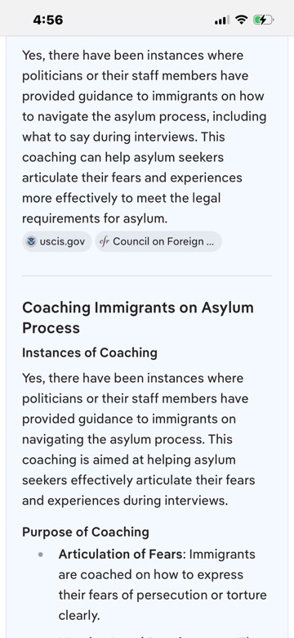Tap the cfr logo icon
The width and height of the screenshot is (294, 638).
pos(105,241)
